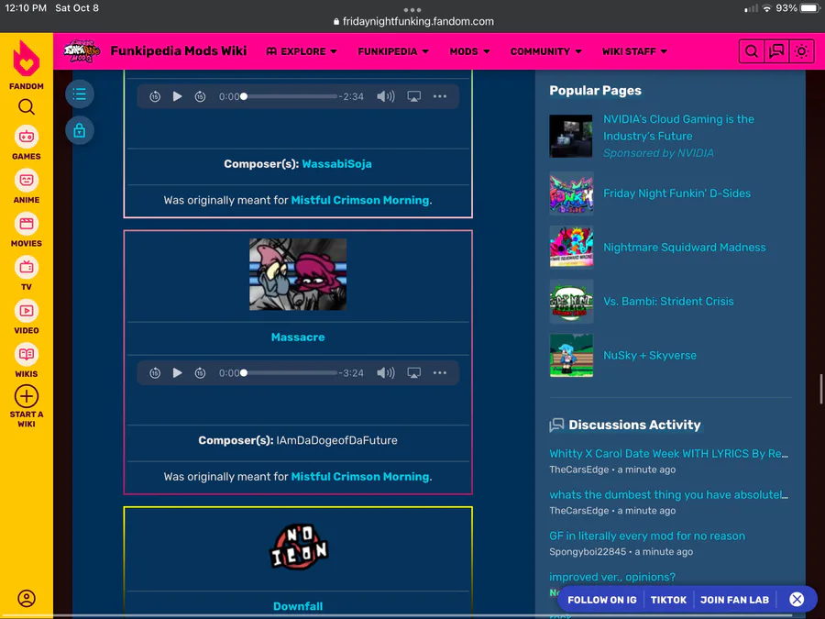Play the WassabiSoja track audio
The width and height of the screenshot is (825, 619).
[x=177, y=96]
